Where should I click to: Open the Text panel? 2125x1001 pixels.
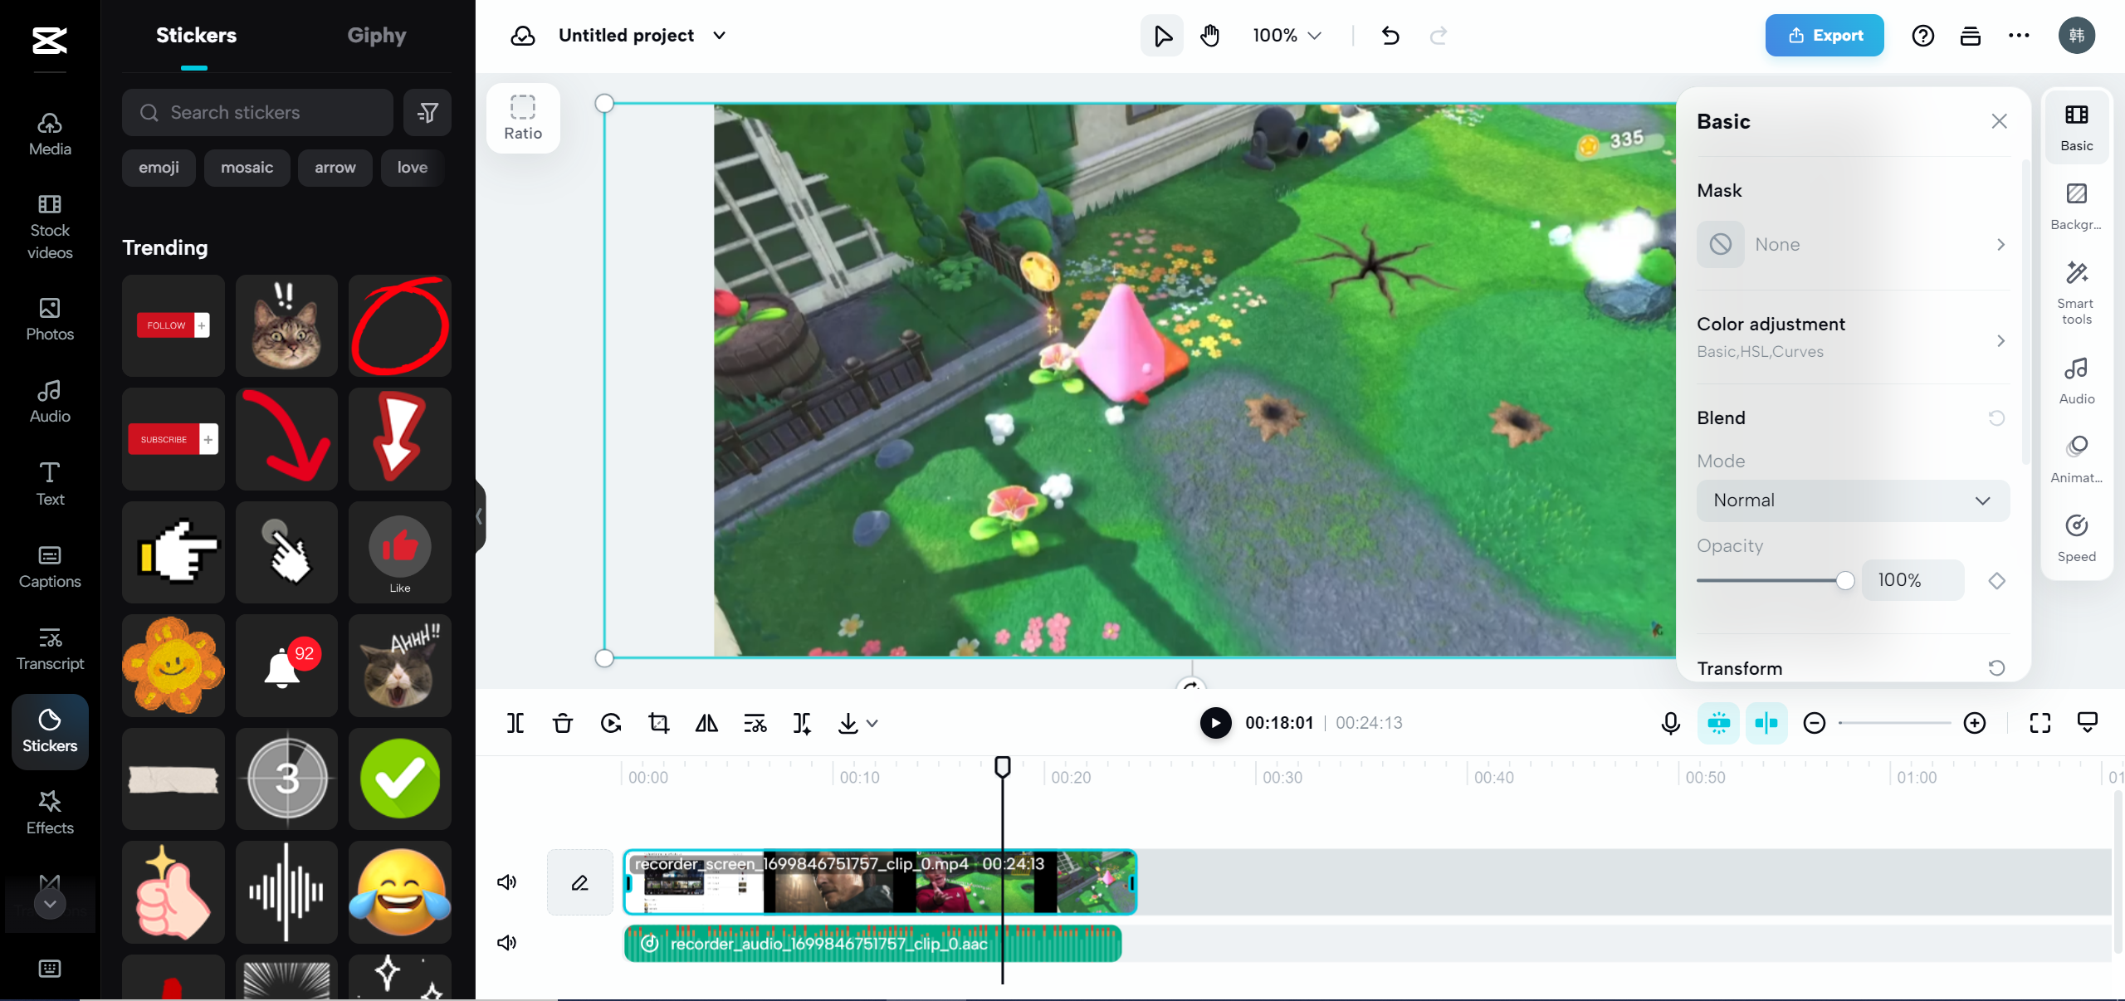[x=49, y=481]
